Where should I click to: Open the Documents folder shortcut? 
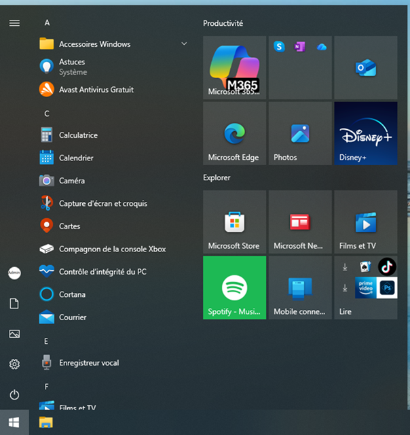click(x=14, y=304)
